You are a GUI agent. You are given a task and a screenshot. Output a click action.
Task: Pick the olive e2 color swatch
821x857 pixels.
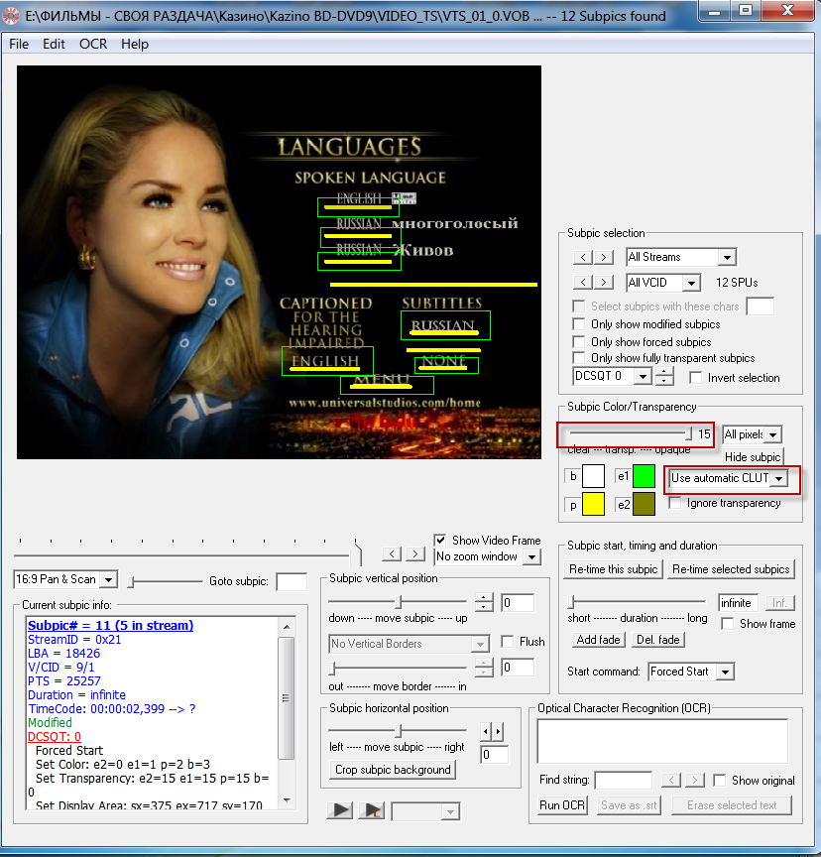[x=645, y=504]
